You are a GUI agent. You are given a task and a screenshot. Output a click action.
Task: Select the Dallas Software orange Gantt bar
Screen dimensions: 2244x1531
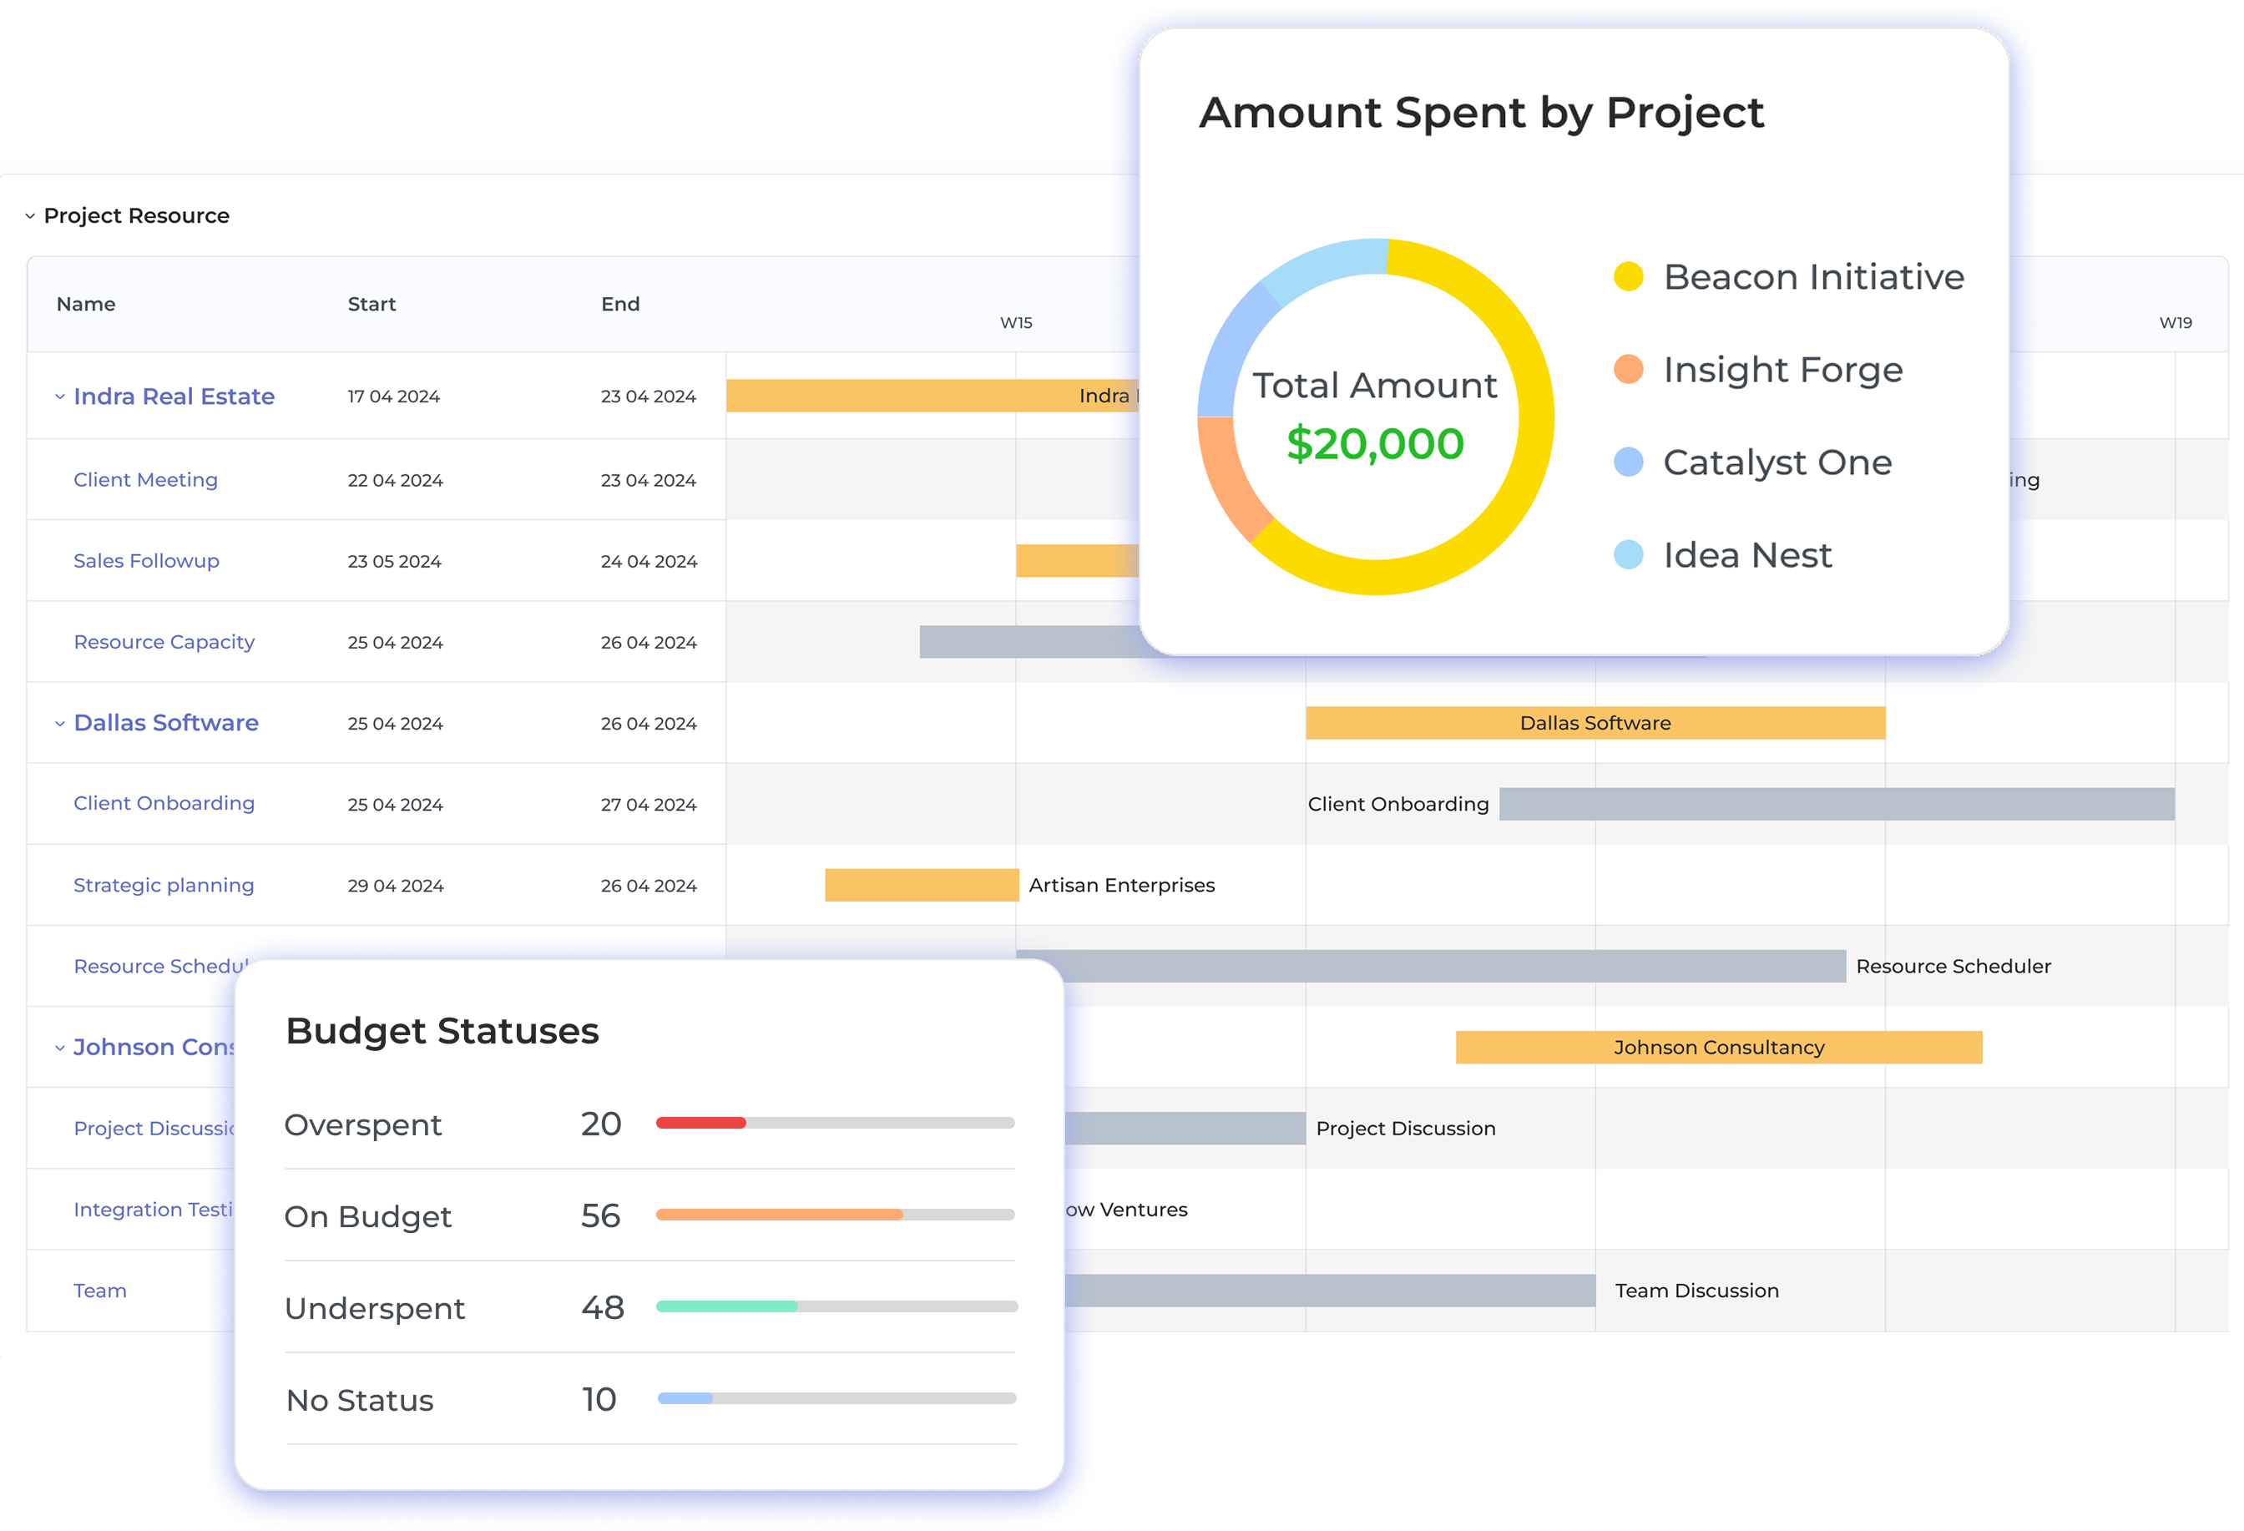pos(1595,723)
